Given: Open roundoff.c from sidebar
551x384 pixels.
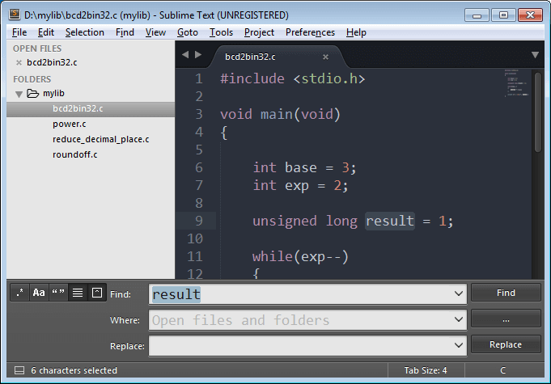Looking at the screenshot, I should [75, 154].
